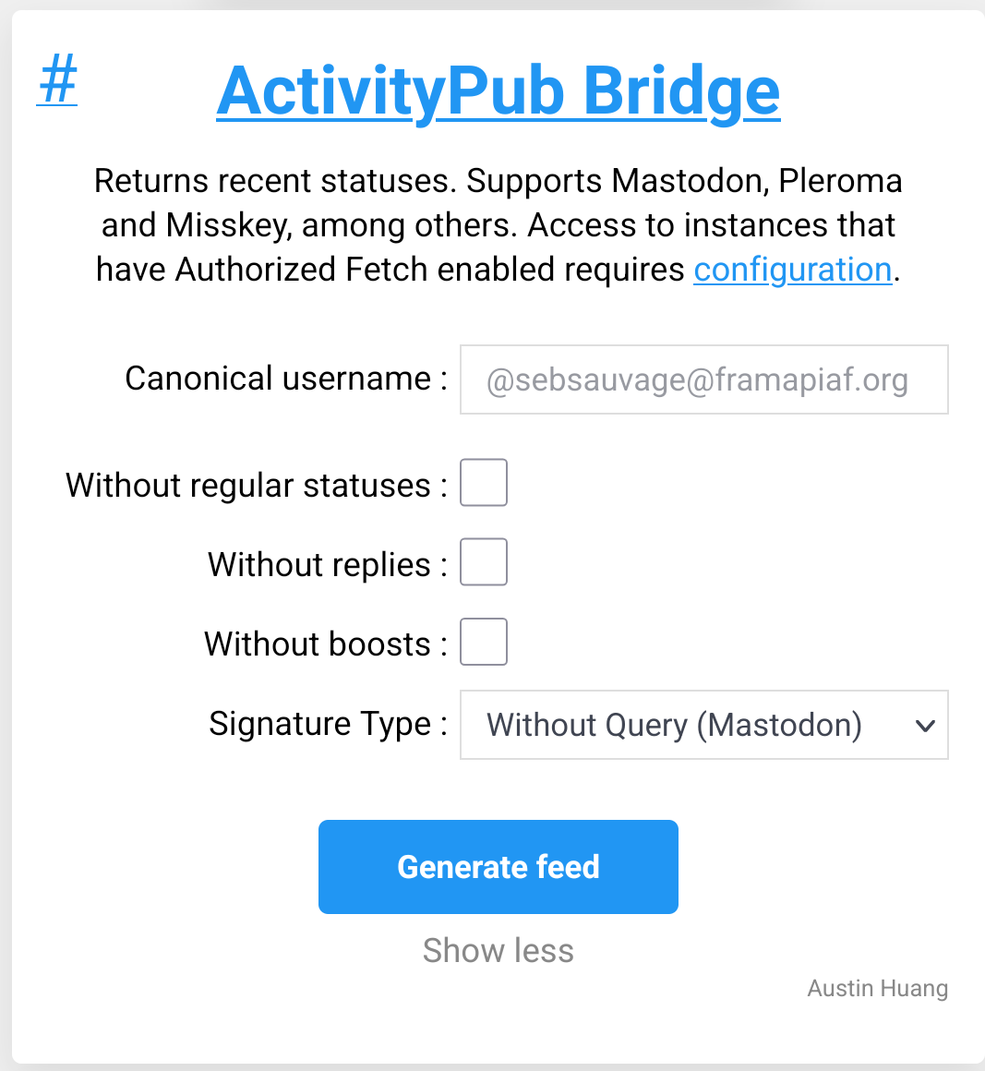Image resolution: width=985 pixels, height=1071 pixels.
Task: Focus the Canonical username input field
Action: point(703,379)
